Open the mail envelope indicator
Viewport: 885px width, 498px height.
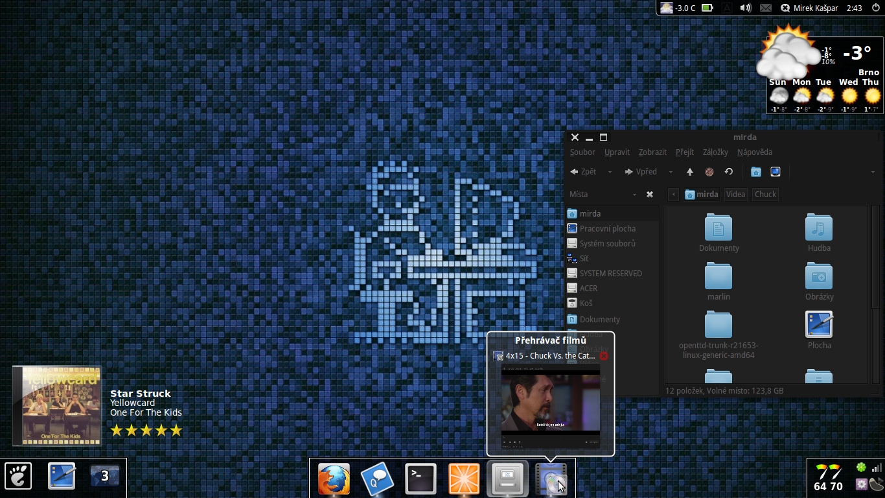coord(765,8)
